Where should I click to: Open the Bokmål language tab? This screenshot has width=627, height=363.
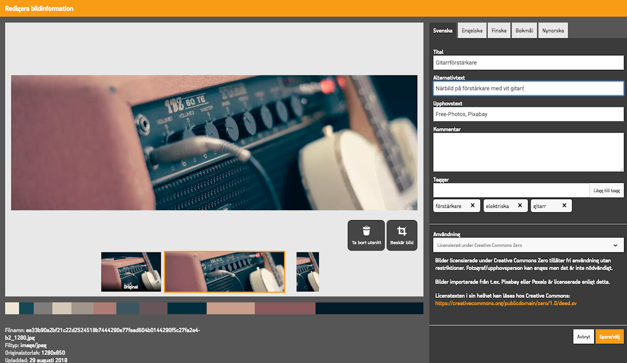tap(524, 30)
